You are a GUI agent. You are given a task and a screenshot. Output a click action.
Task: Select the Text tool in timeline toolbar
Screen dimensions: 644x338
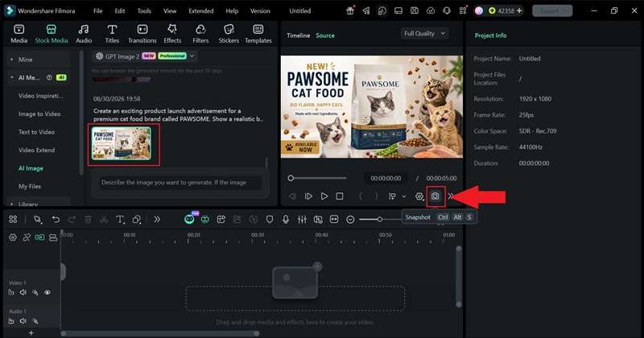coord(120,220)
